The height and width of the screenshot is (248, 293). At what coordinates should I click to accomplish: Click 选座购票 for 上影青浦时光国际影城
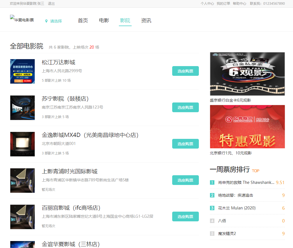(185, 180)
